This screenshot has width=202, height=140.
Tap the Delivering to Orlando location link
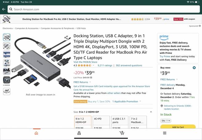tap(177, 107)
